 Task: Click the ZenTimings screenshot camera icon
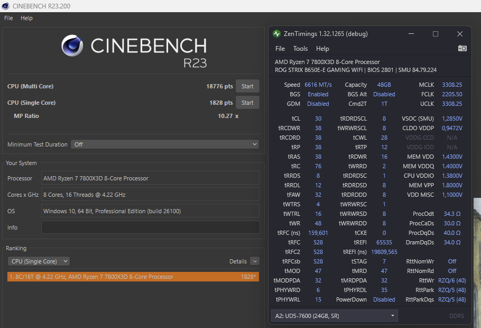pos(462,48)
